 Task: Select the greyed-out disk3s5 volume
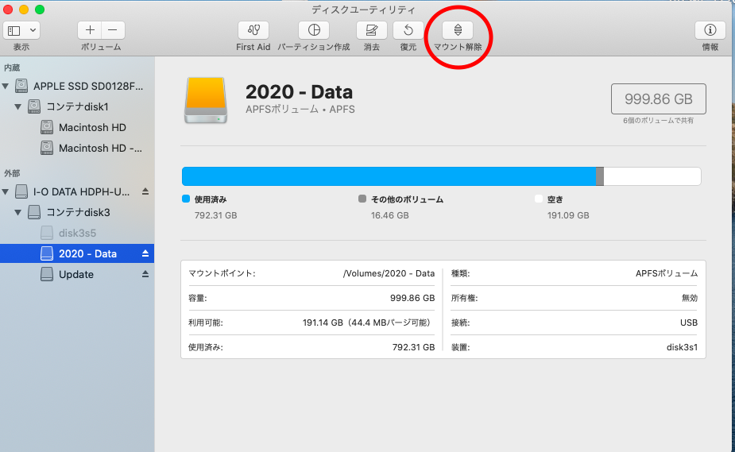coord(77,233)
